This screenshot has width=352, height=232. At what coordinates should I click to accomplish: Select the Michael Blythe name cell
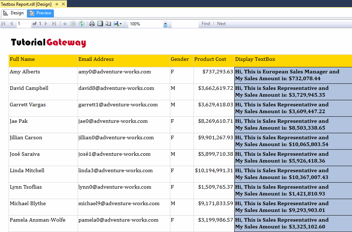click(x=43, y=207)
